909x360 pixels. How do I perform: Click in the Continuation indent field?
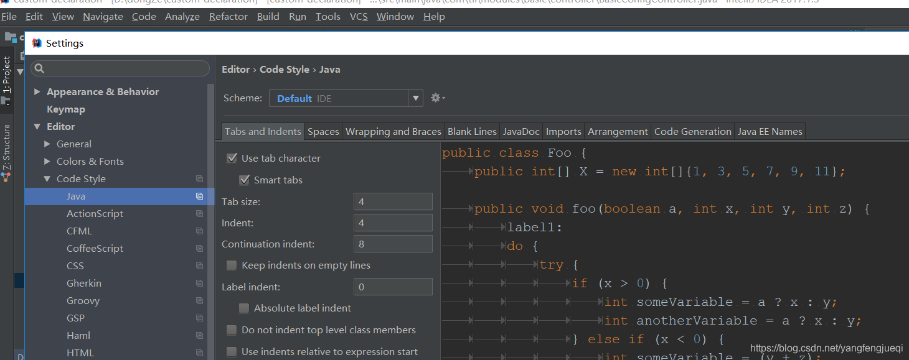393,244
